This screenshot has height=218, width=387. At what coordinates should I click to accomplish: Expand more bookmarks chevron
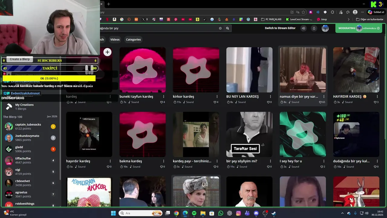coord(348,19)
